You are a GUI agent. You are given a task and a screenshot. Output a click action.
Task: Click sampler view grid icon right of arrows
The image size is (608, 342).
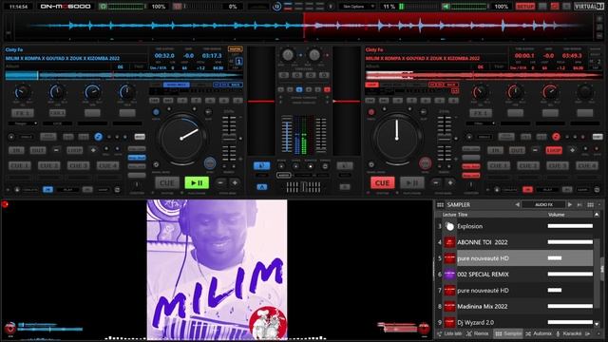pos(590,204)
